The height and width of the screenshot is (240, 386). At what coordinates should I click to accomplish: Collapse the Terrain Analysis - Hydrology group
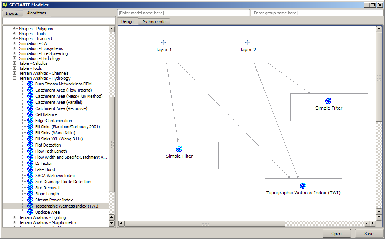pos(15,78)
